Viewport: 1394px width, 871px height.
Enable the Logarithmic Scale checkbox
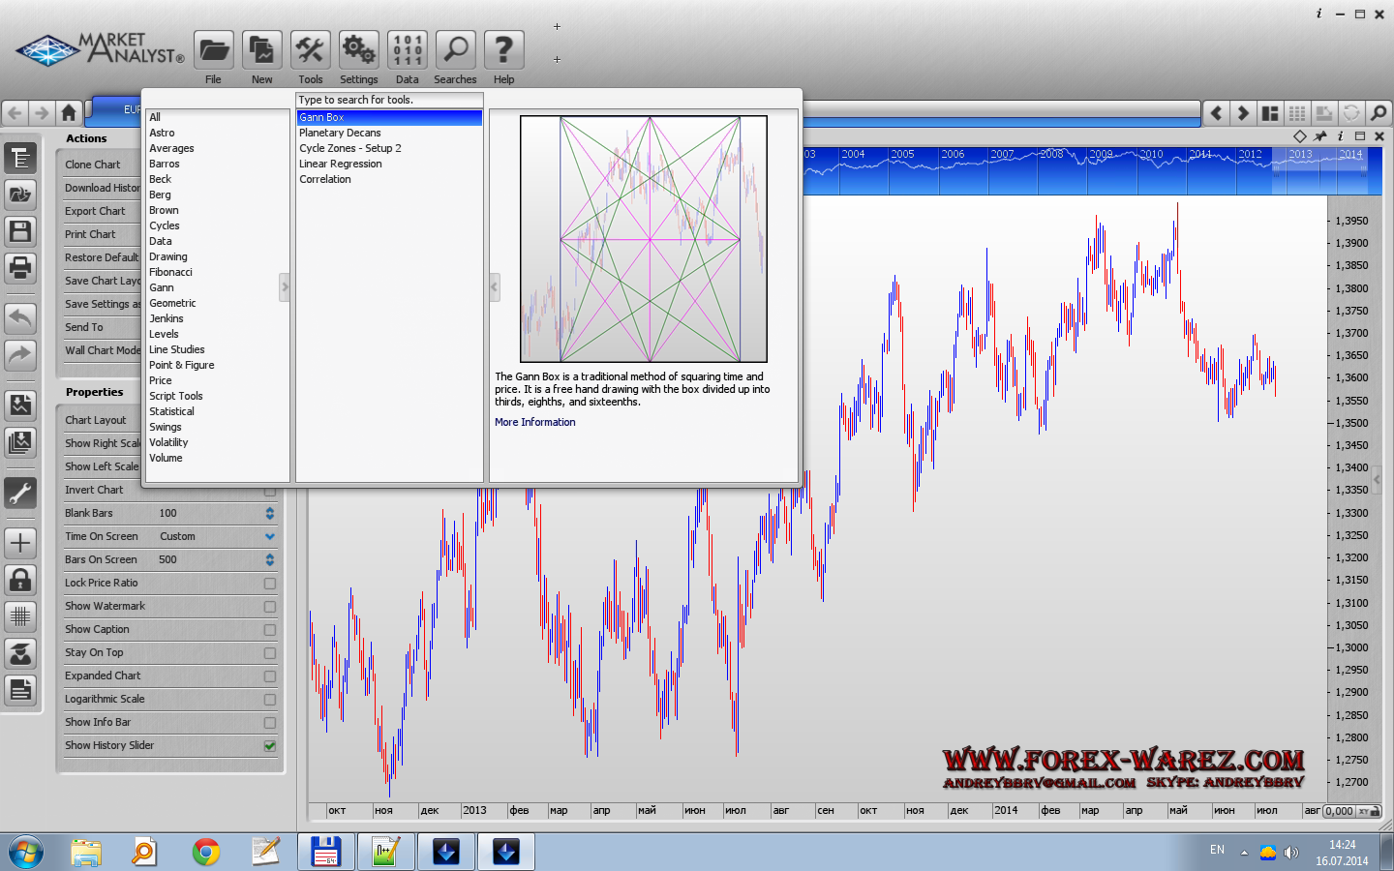(x=270, y=700)
